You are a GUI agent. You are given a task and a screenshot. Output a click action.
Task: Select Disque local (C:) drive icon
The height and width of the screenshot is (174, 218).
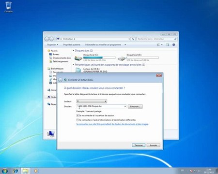click(x=78, y=58)
